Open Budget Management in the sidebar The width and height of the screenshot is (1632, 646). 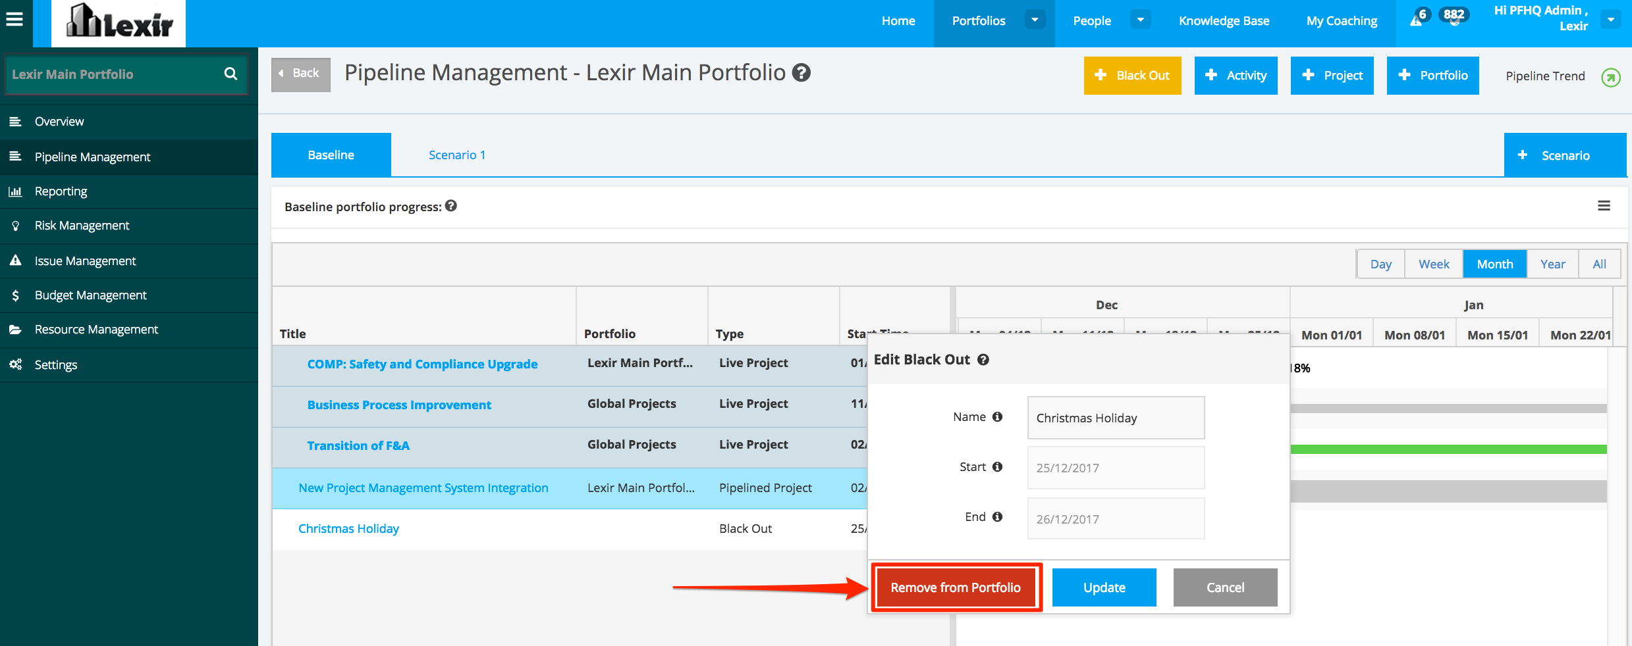click(129, 295)
